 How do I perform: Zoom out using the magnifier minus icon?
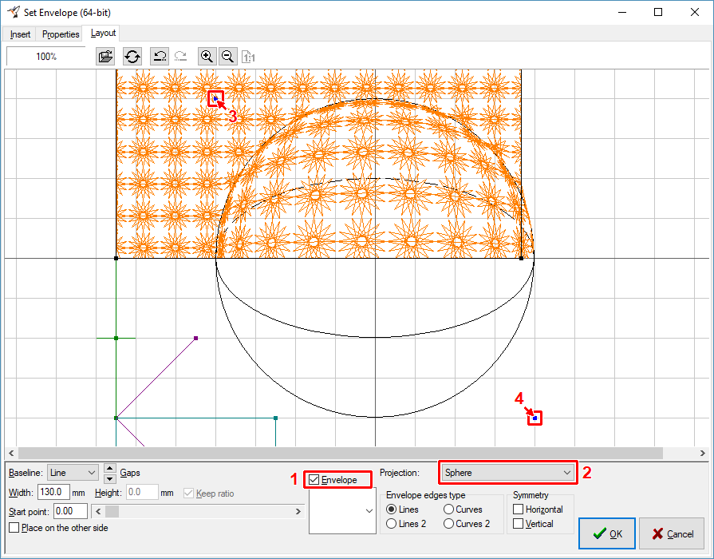pyautogui.click(x=227, y=56)
